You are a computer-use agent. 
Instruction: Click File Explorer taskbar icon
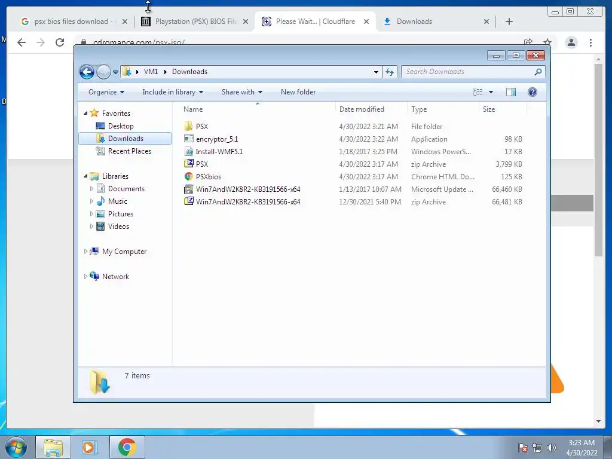[x=53, y=447]
